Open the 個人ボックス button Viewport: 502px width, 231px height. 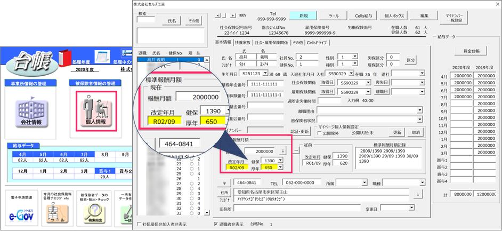[393, 15]
